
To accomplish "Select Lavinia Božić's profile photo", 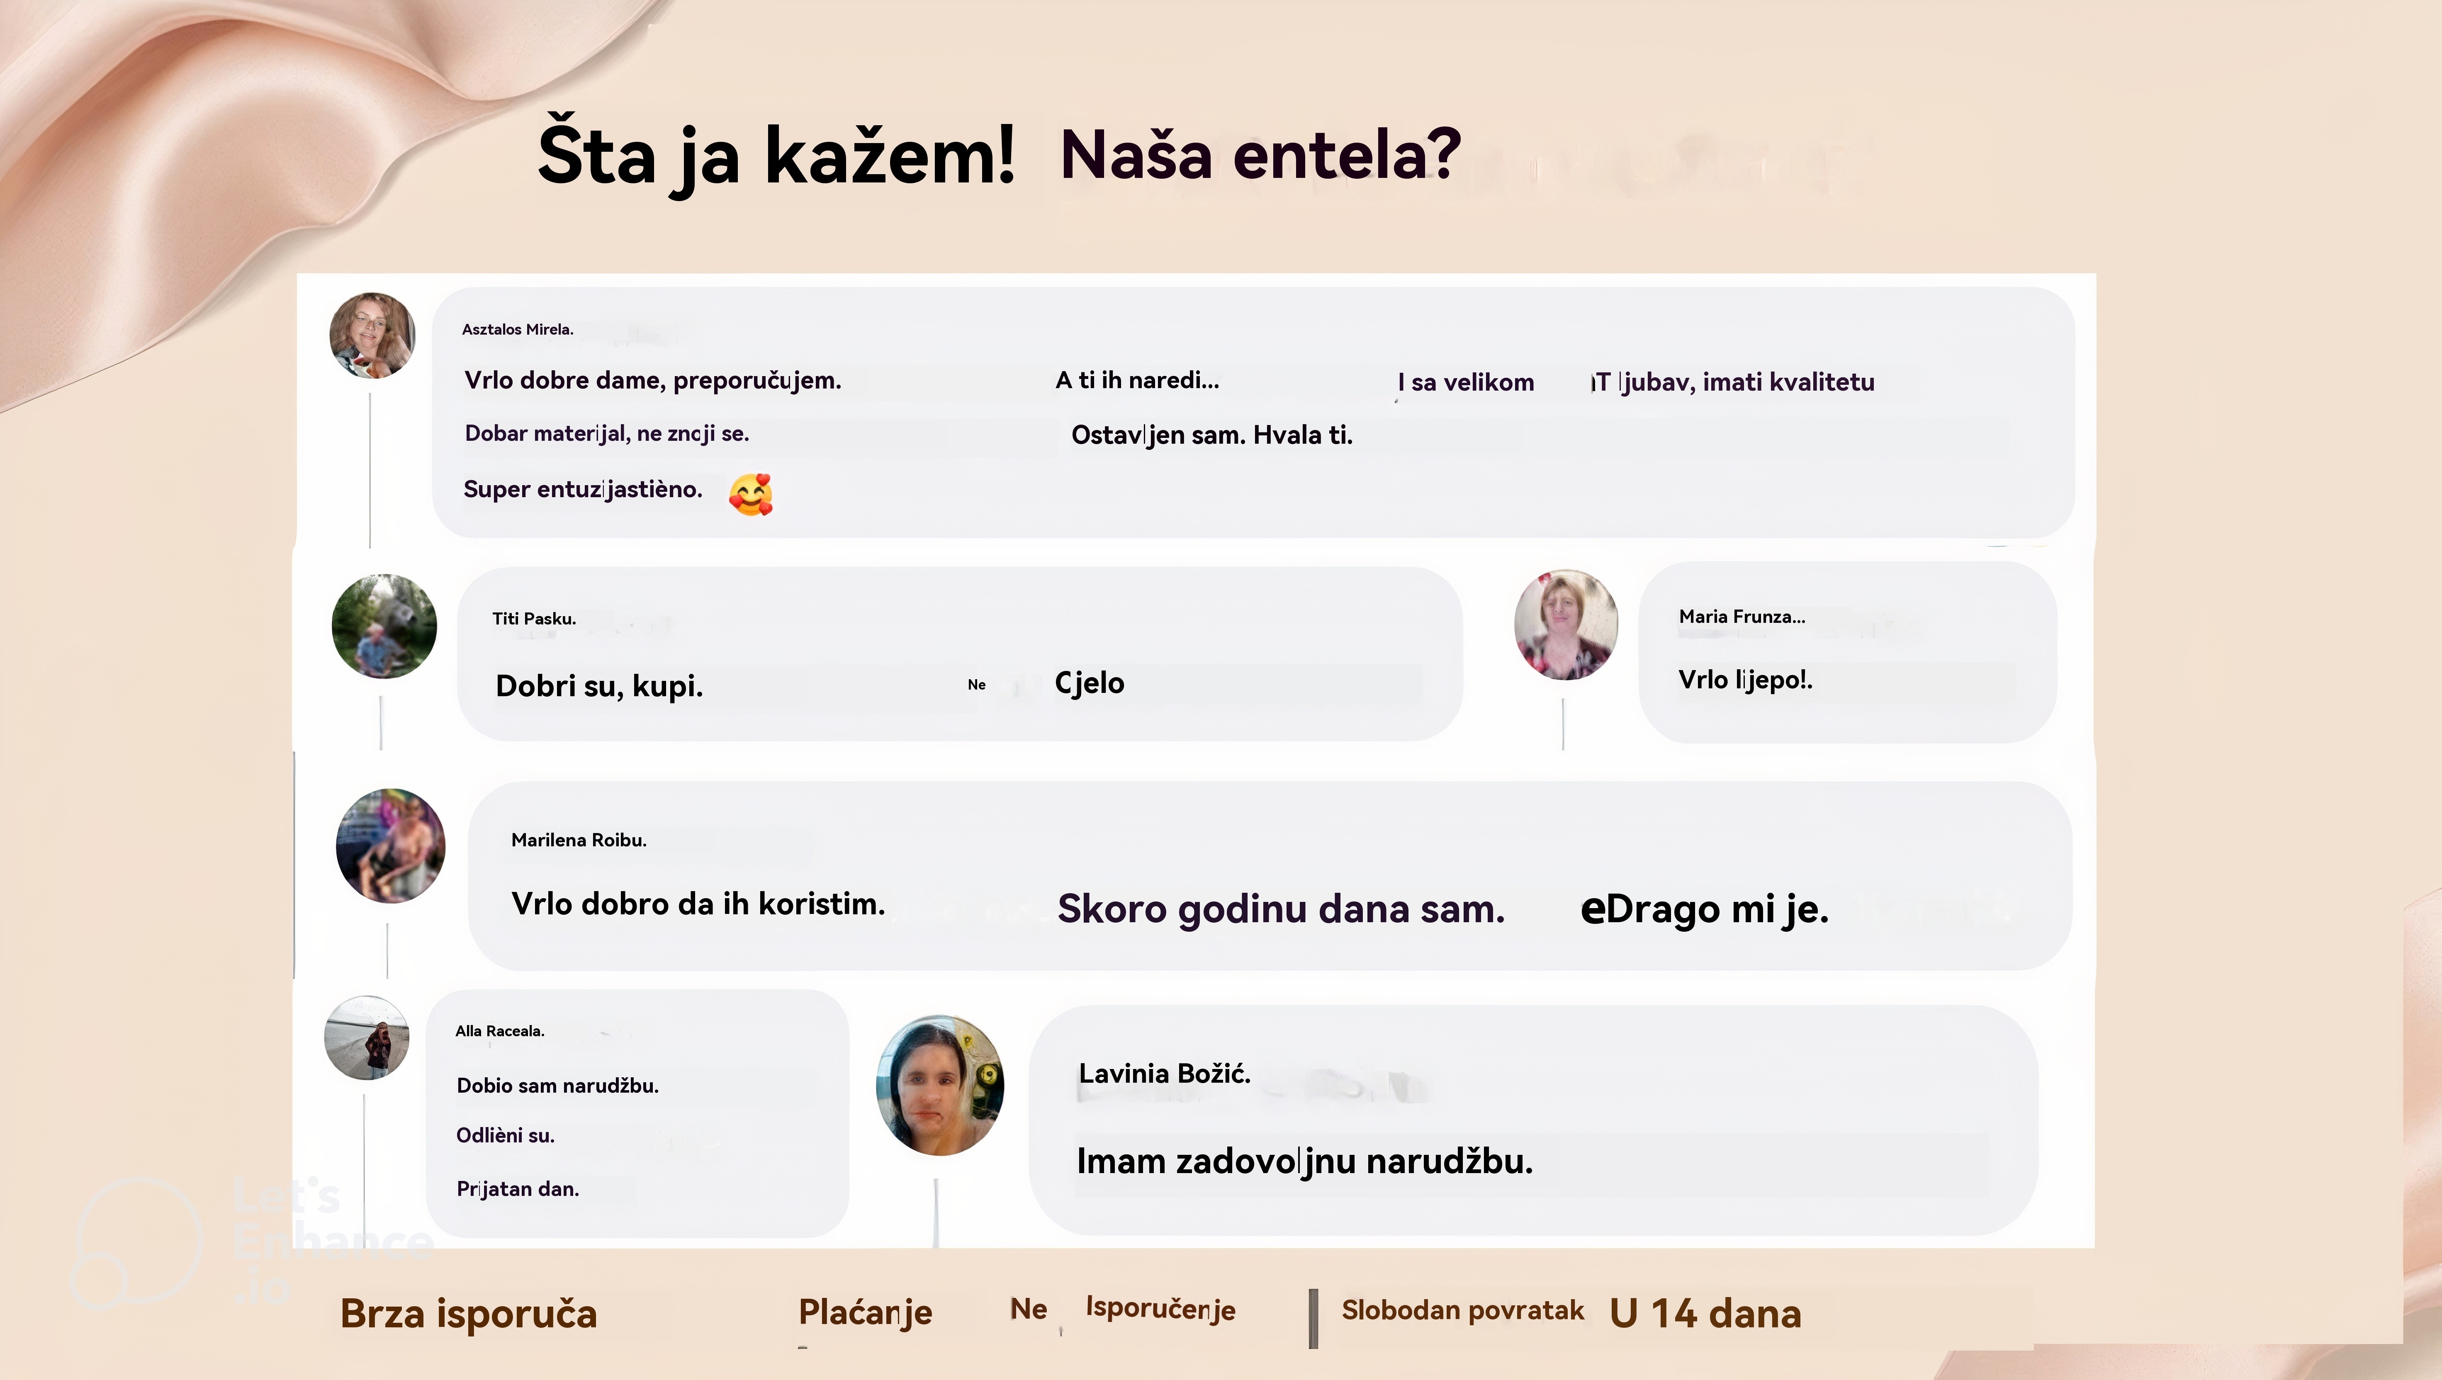I will pyautogui.click(x=940, y=1085).
